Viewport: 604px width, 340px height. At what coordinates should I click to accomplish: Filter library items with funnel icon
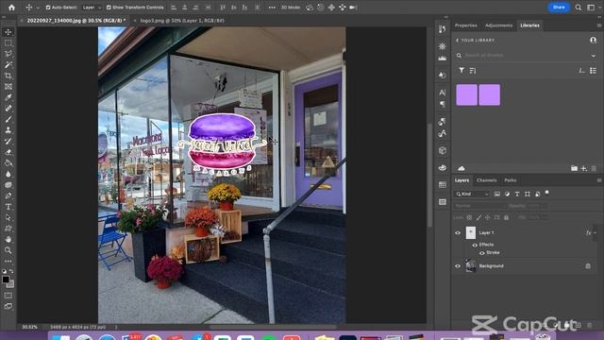click(x=461, y=71)
